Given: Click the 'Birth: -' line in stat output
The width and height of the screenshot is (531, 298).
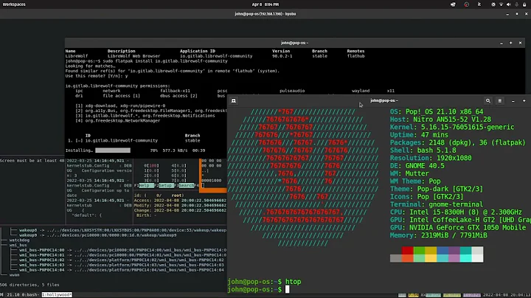Looking at the screenshot, I should [146, 215].
